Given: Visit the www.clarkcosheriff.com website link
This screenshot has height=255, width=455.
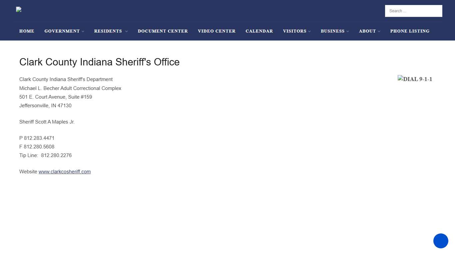Looking at the screenshot, I should 65,171.
